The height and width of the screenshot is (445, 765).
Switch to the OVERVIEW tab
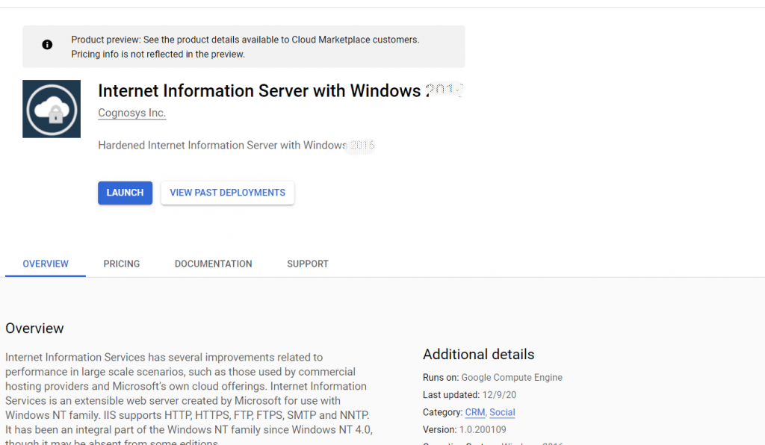(x=46, y=264)
